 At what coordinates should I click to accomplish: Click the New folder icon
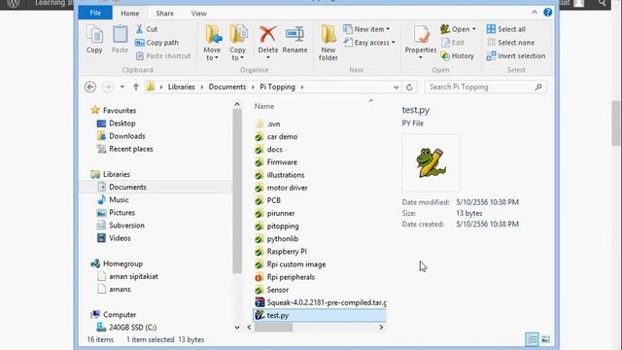point(328,35)
